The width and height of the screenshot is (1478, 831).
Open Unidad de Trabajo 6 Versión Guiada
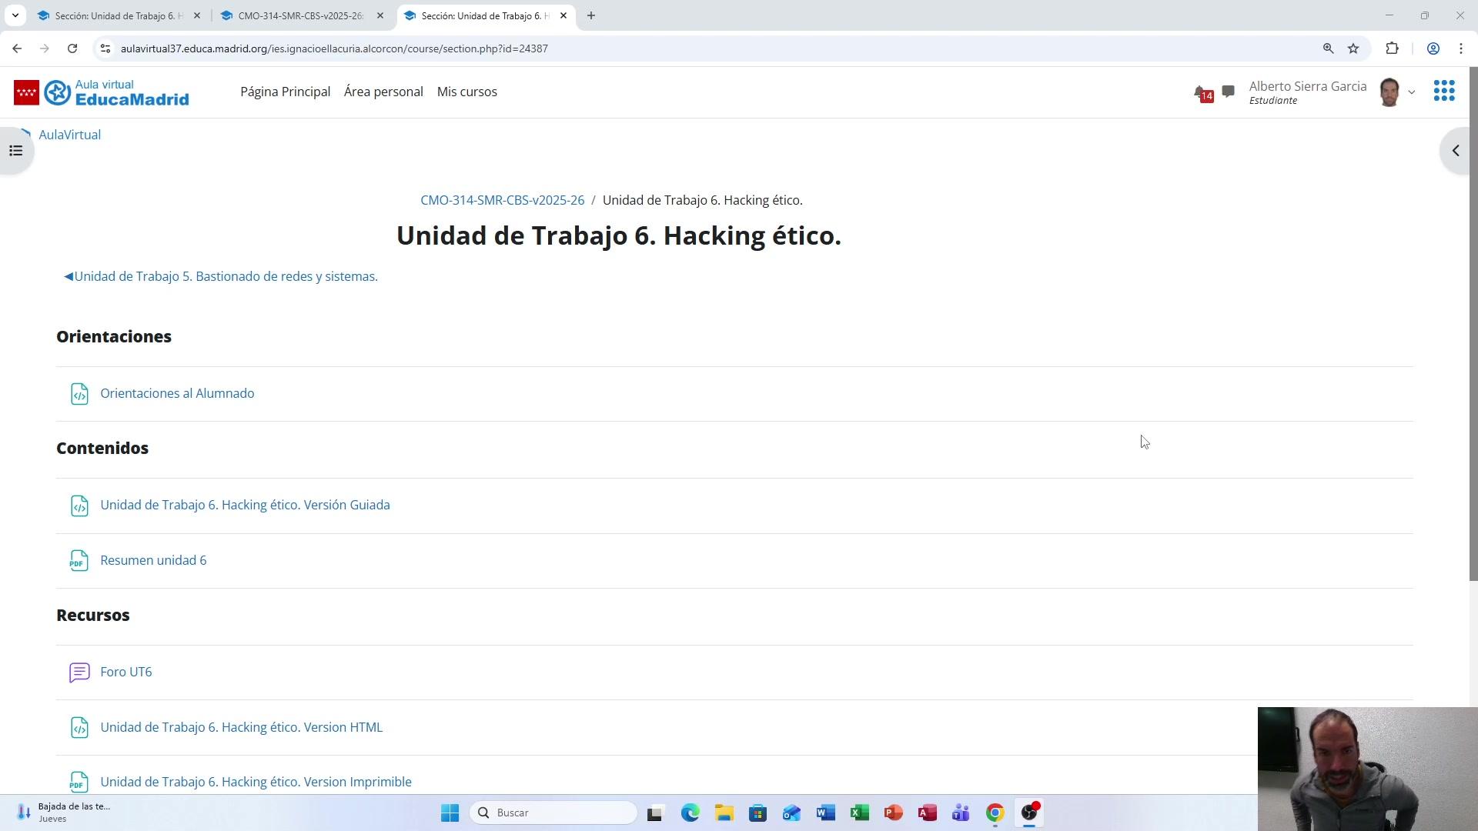[245, 505]
